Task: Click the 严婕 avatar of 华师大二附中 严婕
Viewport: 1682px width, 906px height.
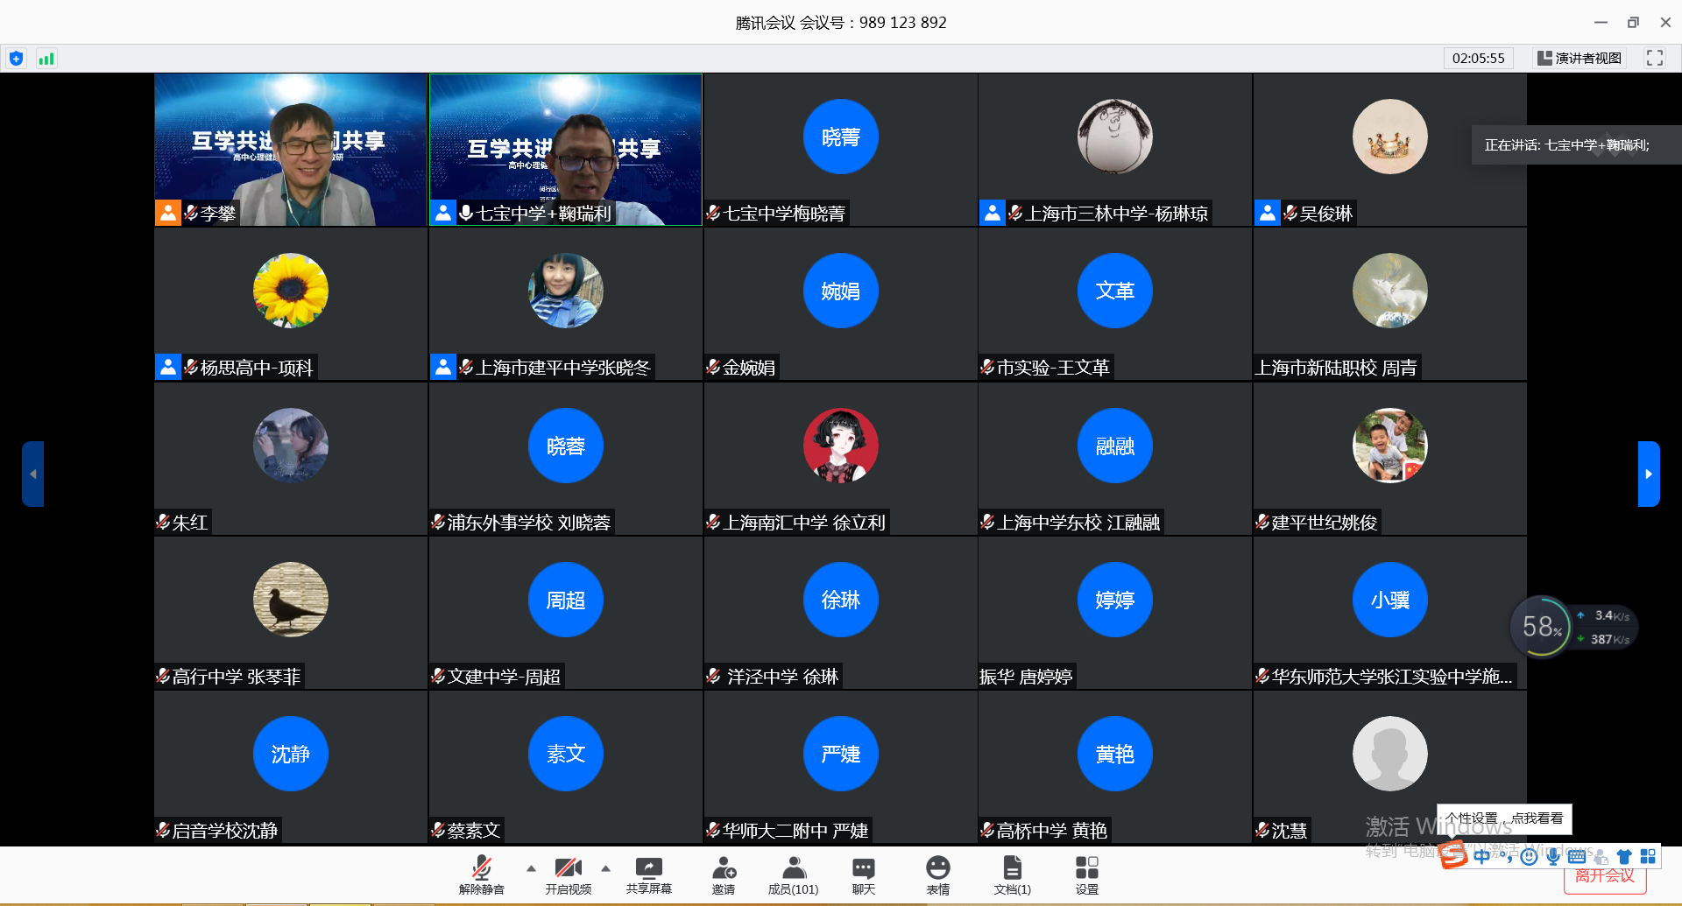Action: 841,754
